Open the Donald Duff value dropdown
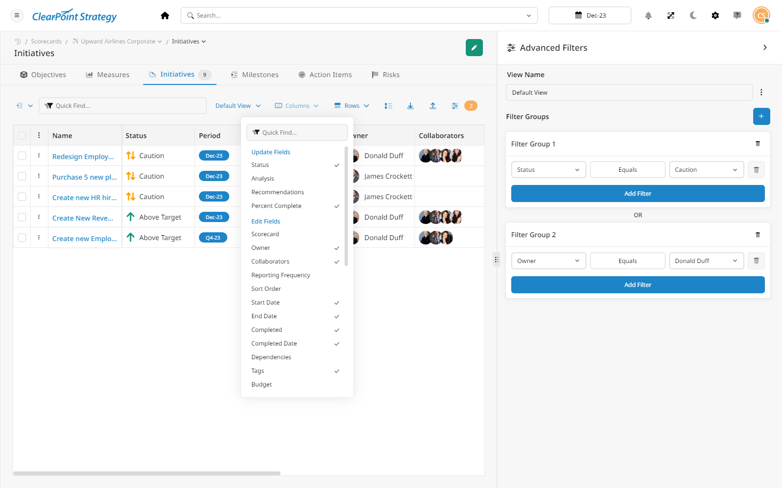Screen dimensions: 782x488 [706, 261]
